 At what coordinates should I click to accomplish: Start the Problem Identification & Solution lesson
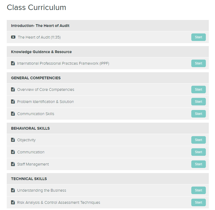tap(198, 102)
